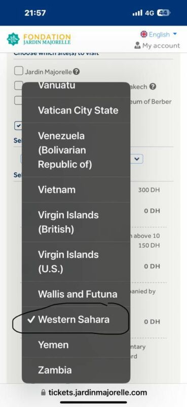Click the Fondation Jardin Majorelle star logo
This screenshot has width=187, height=407.
[13, 39]
